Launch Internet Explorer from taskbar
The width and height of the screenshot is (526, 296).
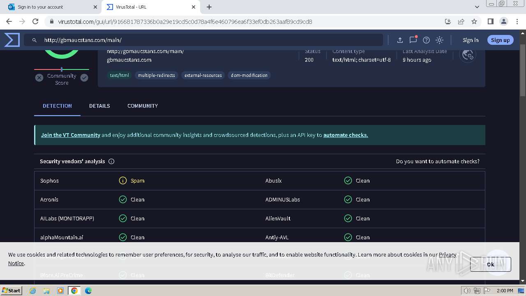click(x=33, y=291)
